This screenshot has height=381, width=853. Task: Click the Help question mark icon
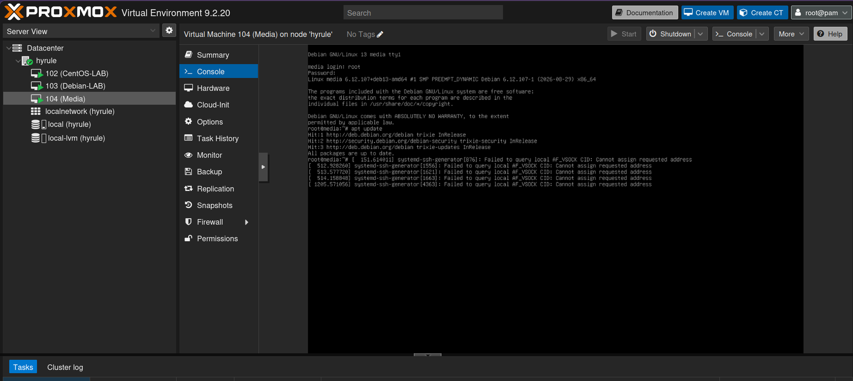tap(820, 34)
